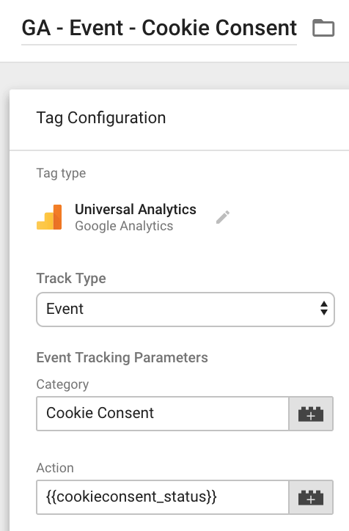Screen dimensions: 349x531
Task: Click the Universal Analytics bar chart logo
Action: 49,217
